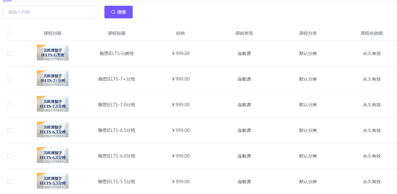The image size is (397, 194).
Task: Check the box for 雅思IELTS-G类班 row
Action: point(10,53)
